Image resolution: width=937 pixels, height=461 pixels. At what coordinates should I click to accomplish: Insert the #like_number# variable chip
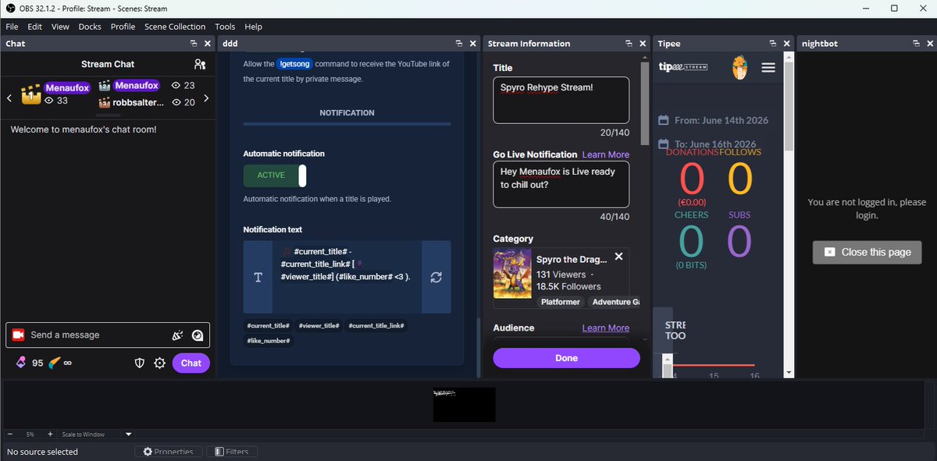coord(268,341)
